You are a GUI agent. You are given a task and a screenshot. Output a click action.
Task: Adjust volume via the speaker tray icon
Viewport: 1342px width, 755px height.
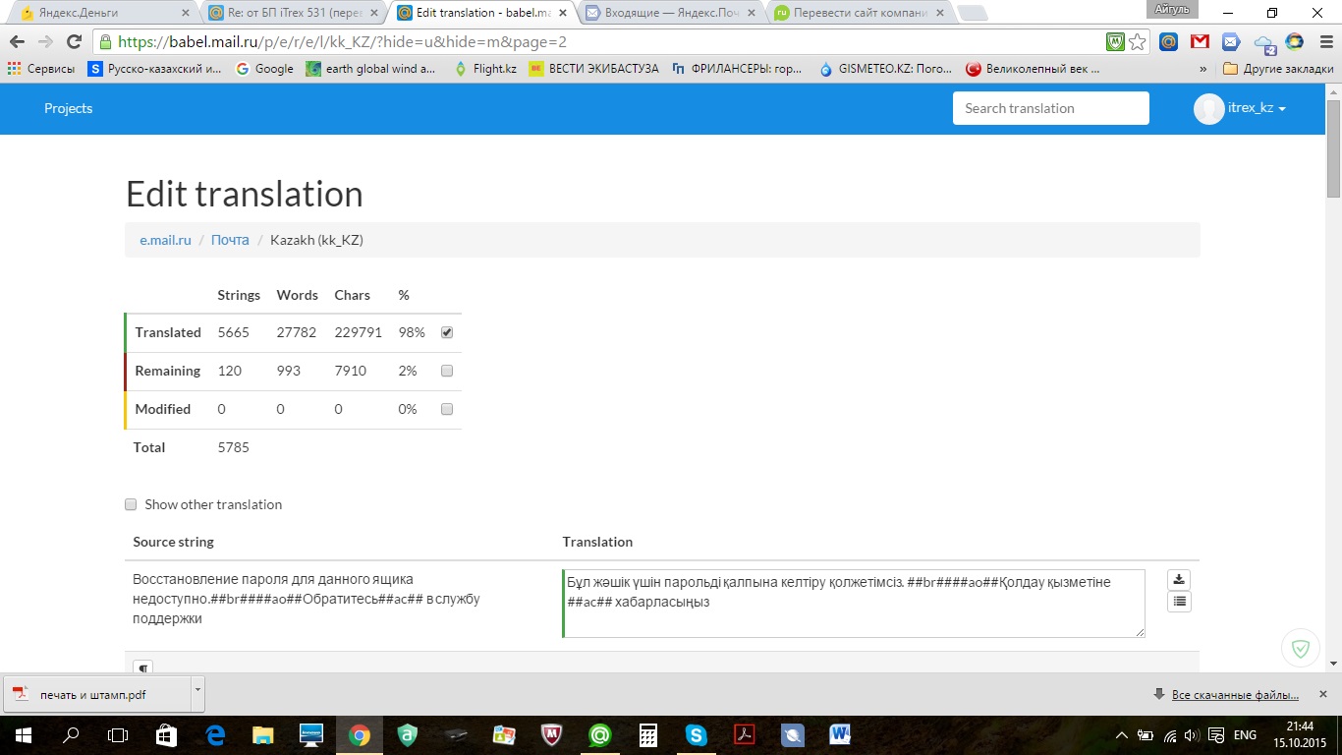click(1192, 735)
